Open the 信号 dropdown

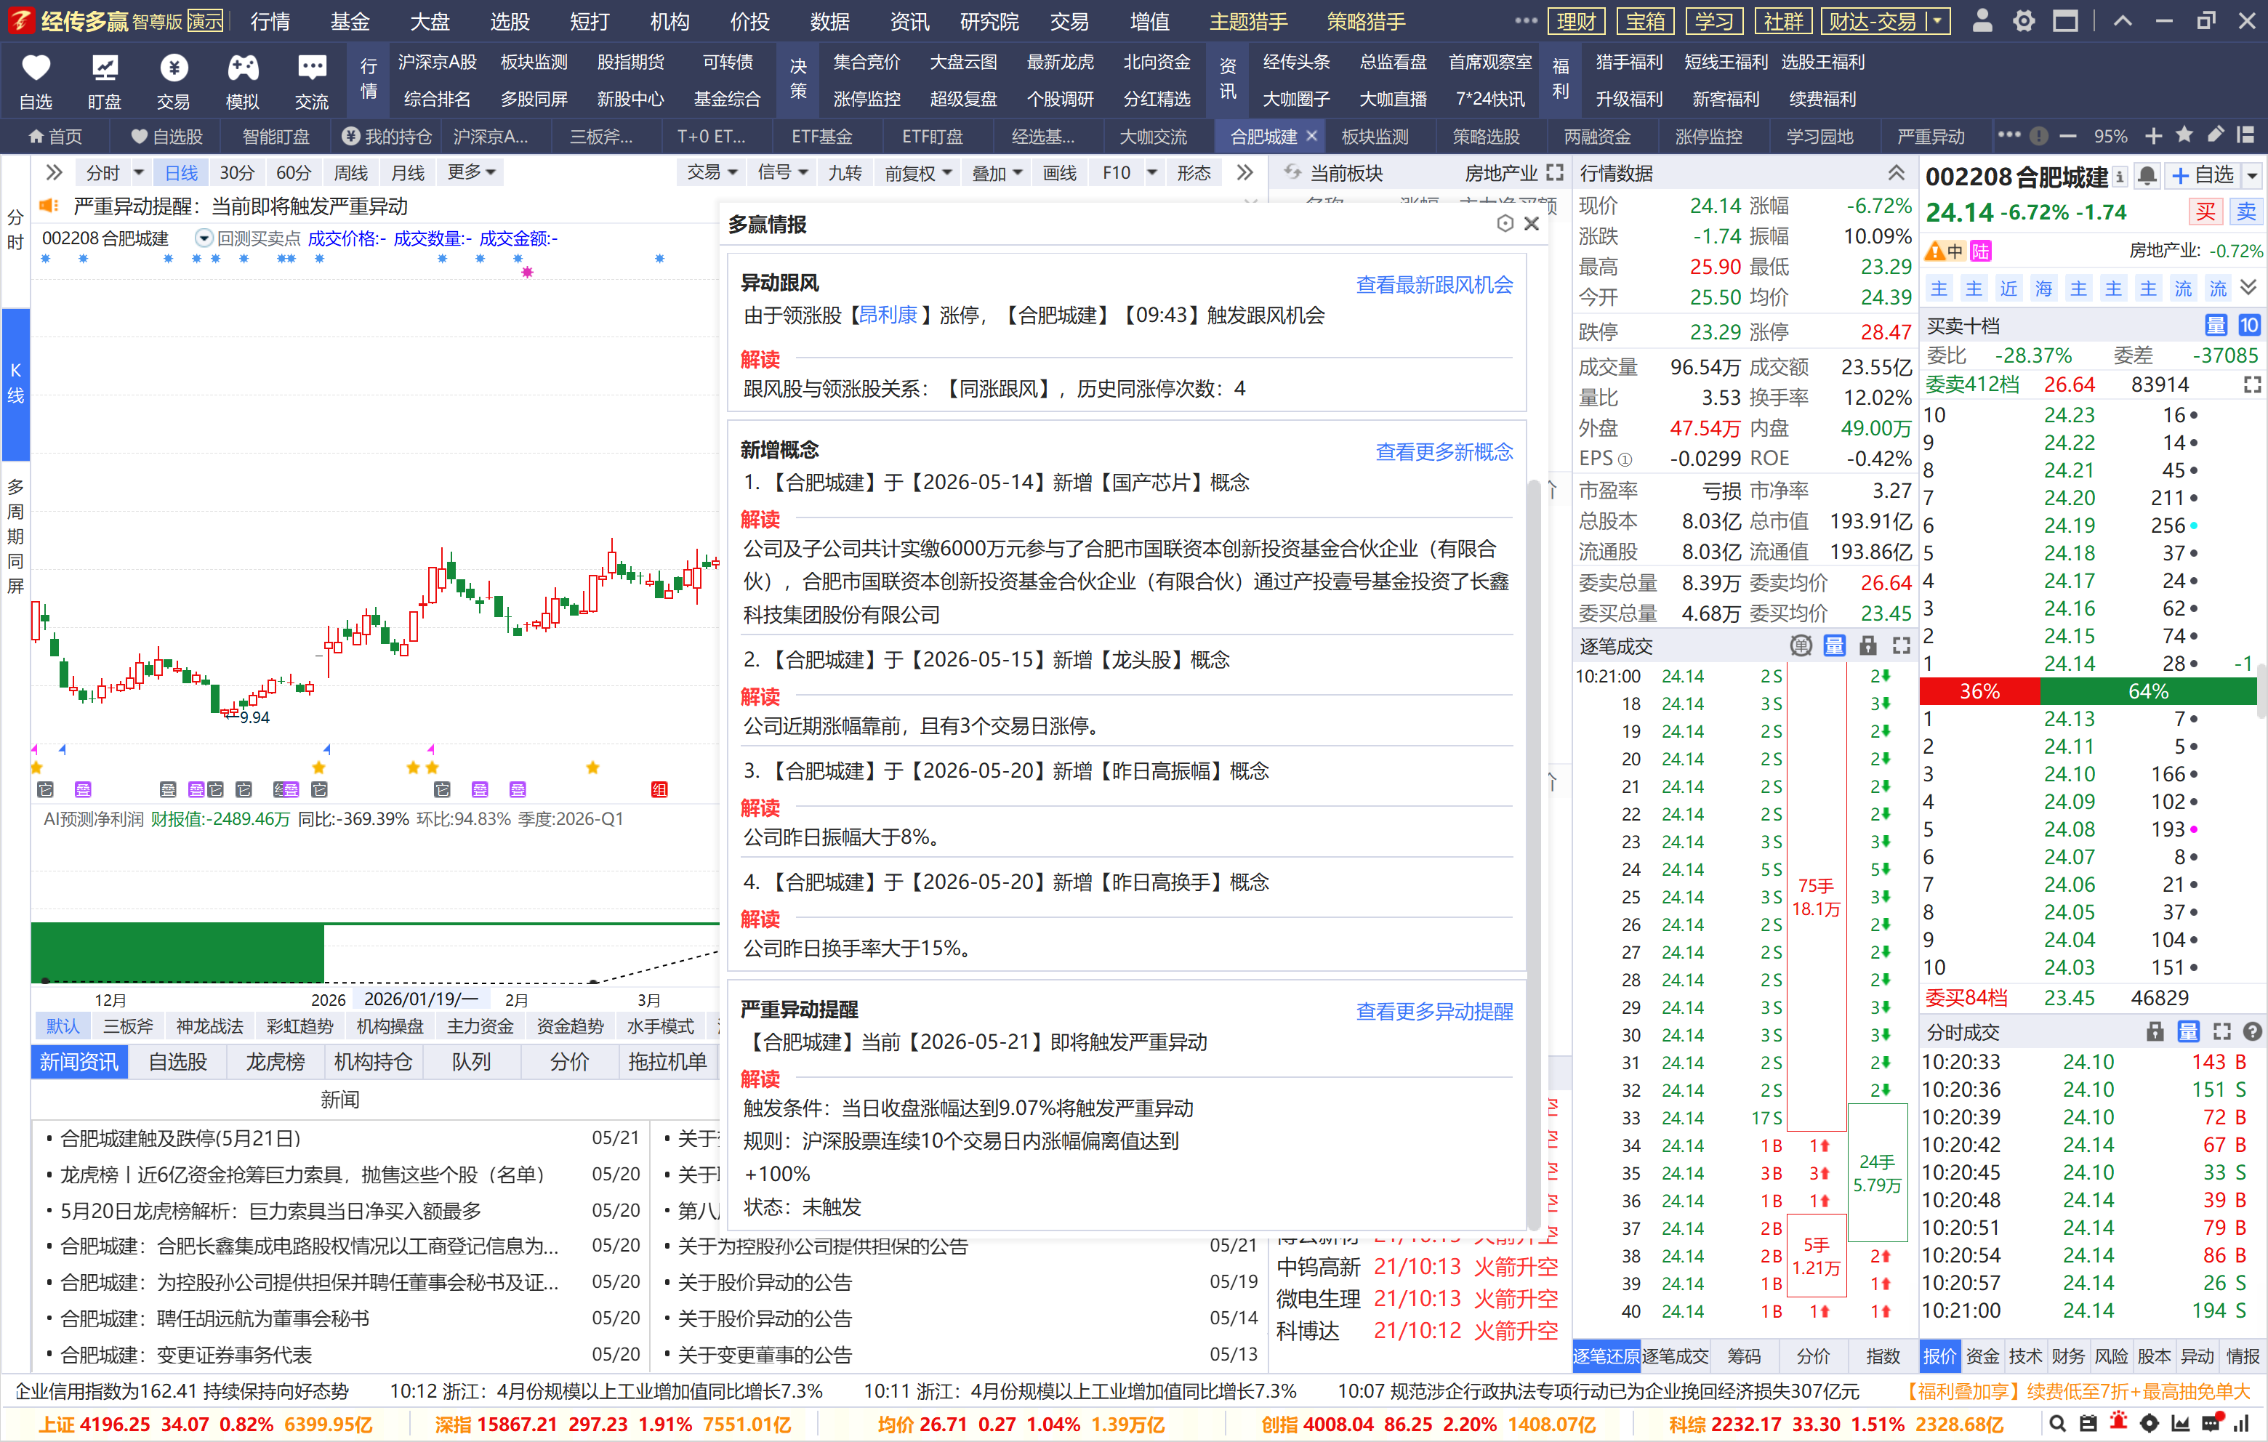[x=784, y=172]
